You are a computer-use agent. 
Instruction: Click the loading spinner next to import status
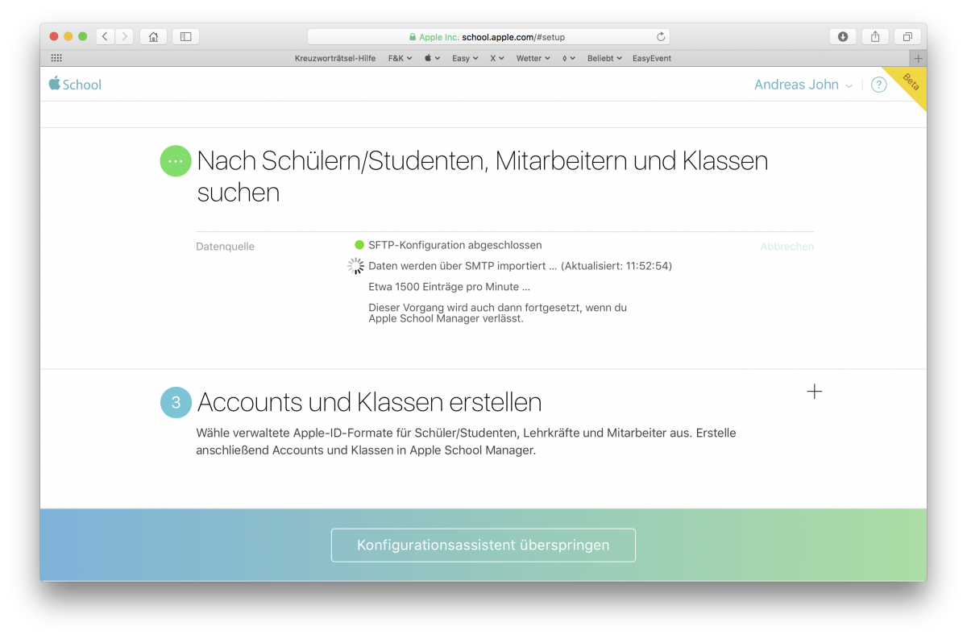355,266
